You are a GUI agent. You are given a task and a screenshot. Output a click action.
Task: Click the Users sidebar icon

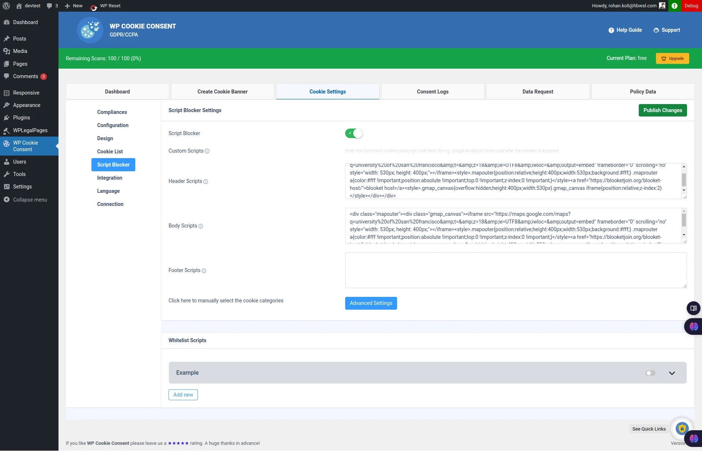[7, 162]
